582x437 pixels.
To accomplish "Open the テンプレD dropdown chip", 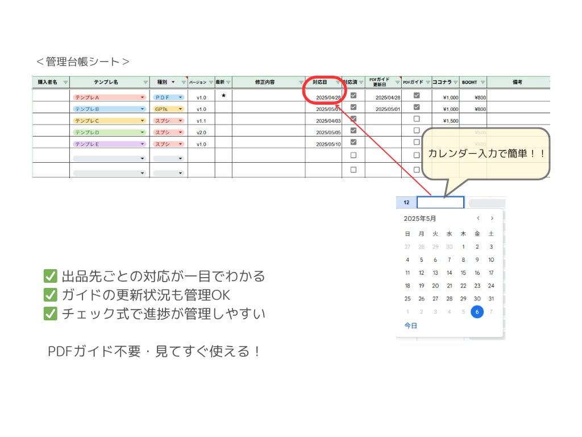I will click(109, 132).
